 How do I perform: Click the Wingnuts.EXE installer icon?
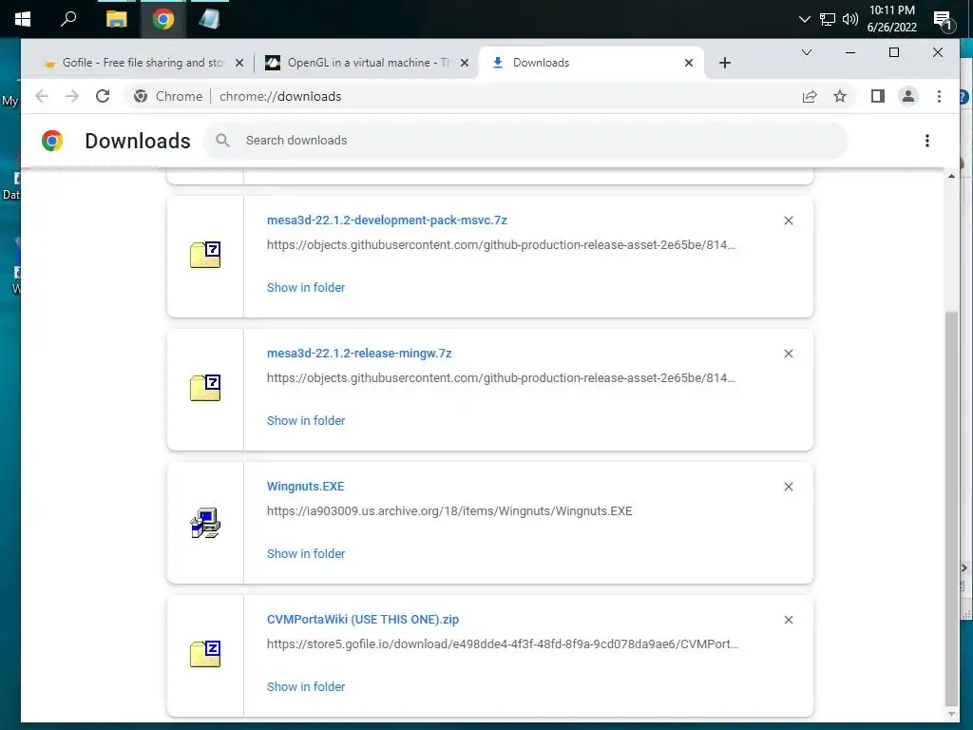pyautogui.click(x=205, y=523)
